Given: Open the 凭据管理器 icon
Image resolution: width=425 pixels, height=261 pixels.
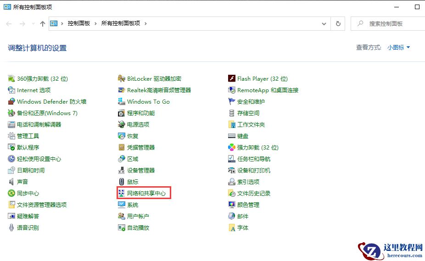Looking at the screenshot, I should pos(122,147).
